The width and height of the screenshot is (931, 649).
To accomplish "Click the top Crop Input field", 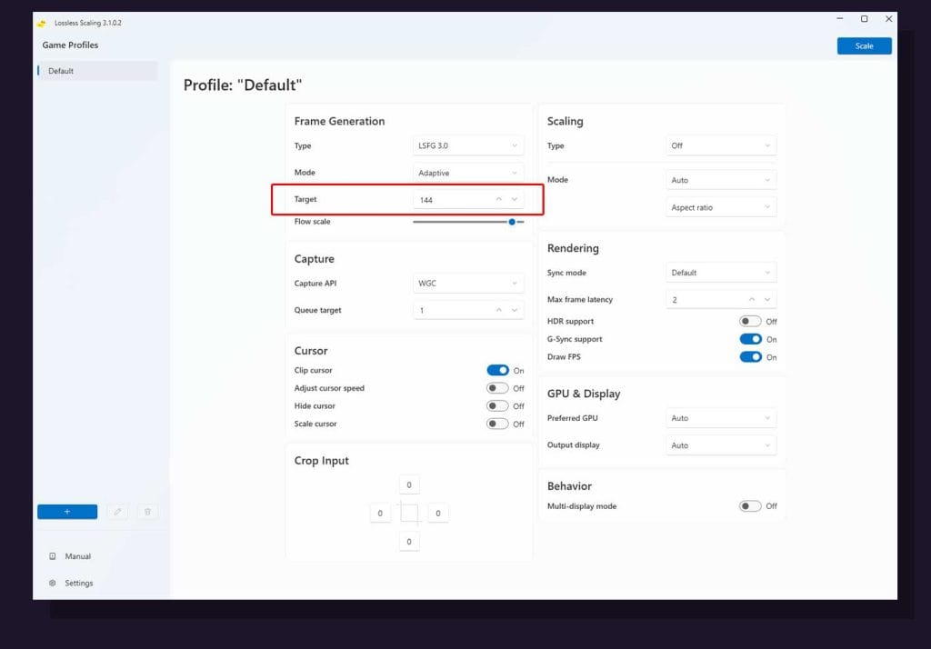I will click(409, 484).
